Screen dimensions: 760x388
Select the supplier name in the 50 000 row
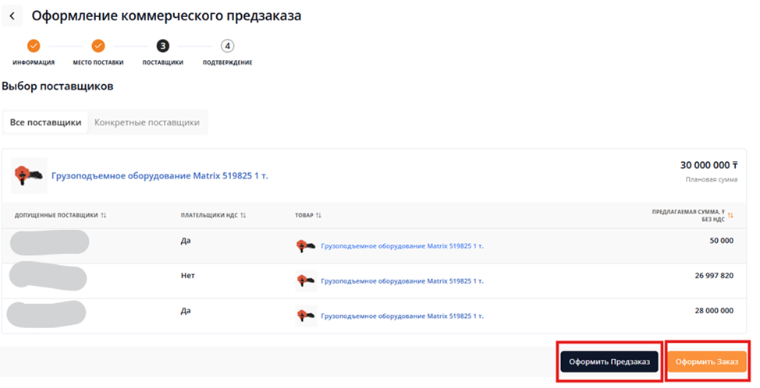click(49, 242)
